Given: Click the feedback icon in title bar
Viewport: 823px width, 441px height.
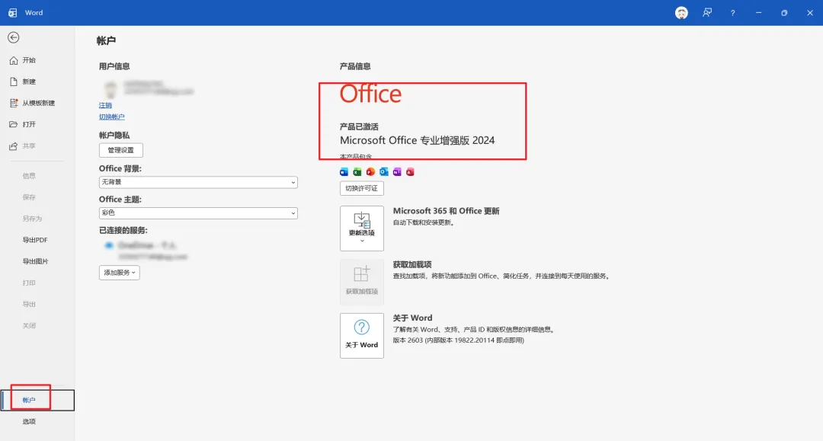Looking at the screenshot, I should pos(707,13).
